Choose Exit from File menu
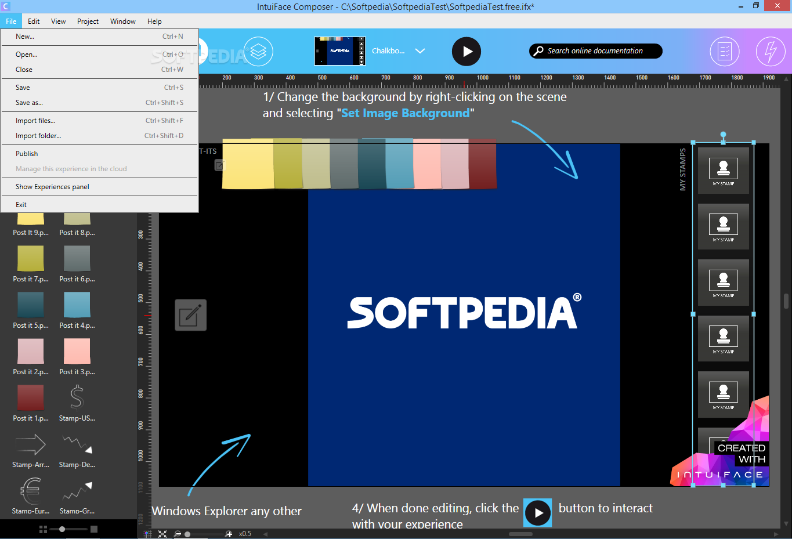Screen dimensions: 792x539 pos(99,205)
